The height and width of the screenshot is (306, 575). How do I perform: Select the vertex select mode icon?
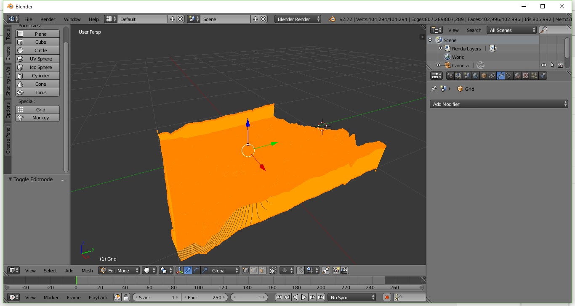(x=246, y=270)
